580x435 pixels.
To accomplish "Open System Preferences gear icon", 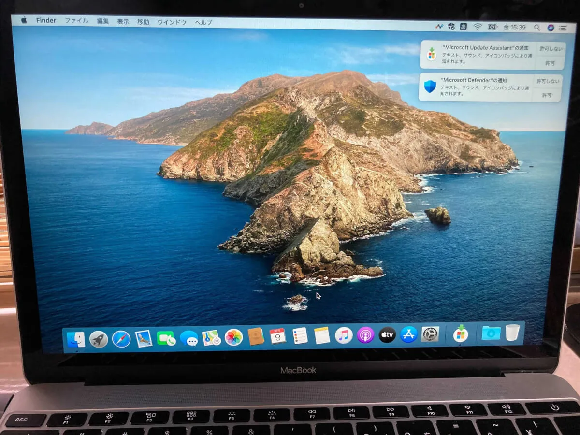I will click(430, 333).
